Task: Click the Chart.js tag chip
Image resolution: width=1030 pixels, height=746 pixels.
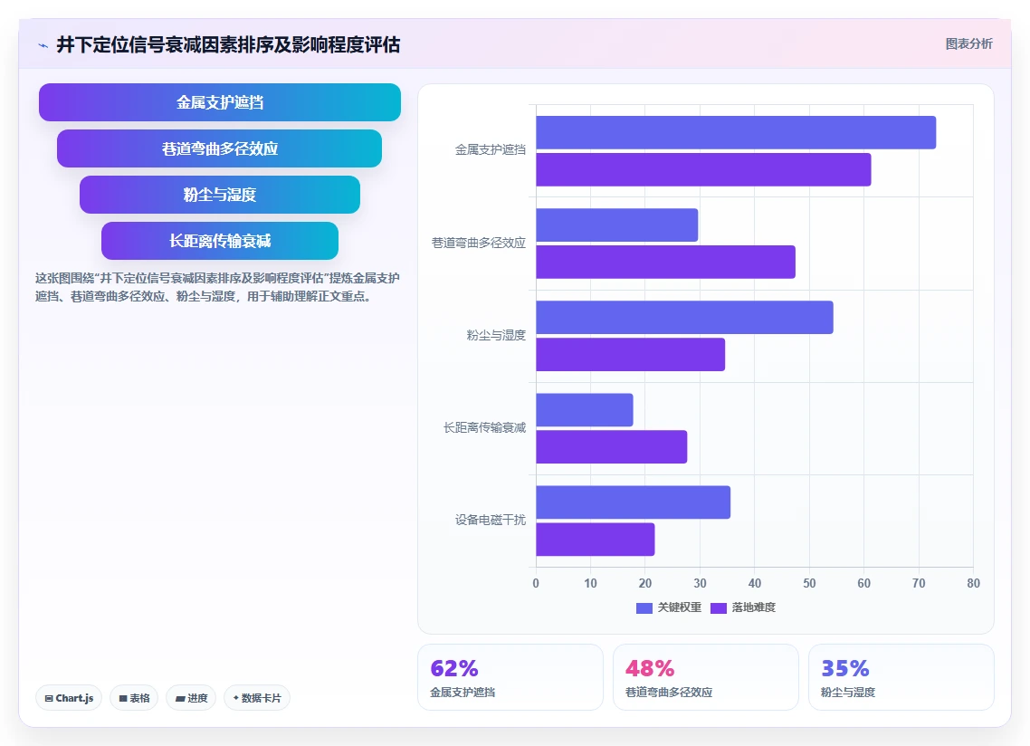Action: pos(69,698)
